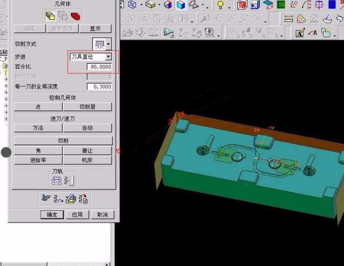Click the navigator horizontal scrollbar right arrow
The width and height of the screenshot is (344, 266).
click(x=107, y=264)
